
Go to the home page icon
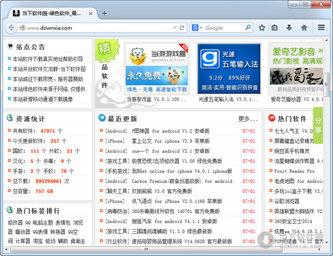click(304, 28)
